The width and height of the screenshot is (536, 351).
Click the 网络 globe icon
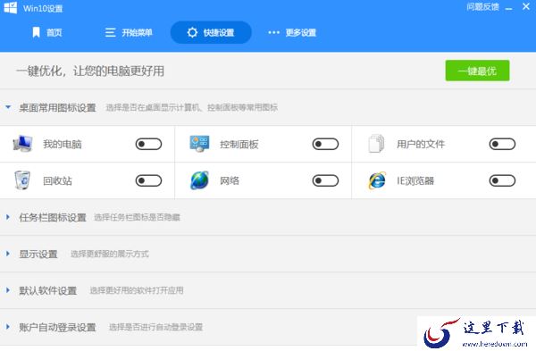coord(199,180)
